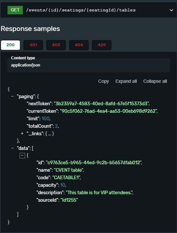
Task: Click the table id GUID value
Action: pos(94,163)
